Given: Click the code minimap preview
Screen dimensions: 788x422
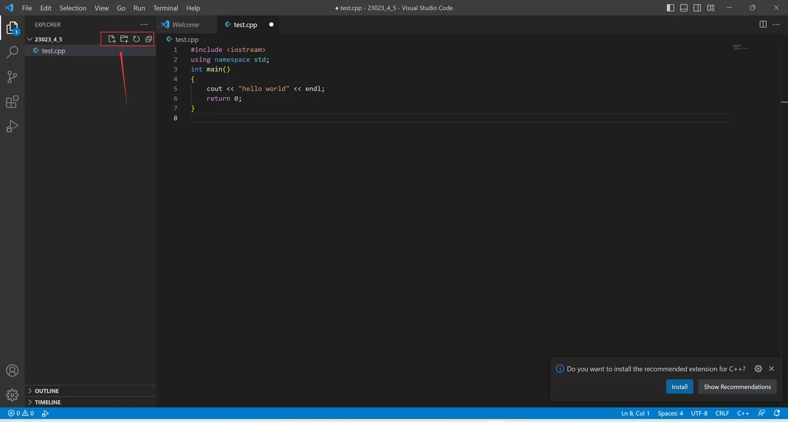Looking at the screenshot, I should point(740,47).
